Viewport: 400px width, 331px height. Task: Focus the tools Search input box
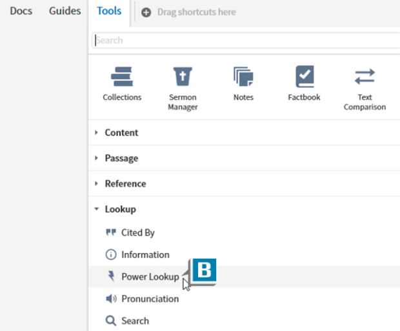[x=245, y=40]
